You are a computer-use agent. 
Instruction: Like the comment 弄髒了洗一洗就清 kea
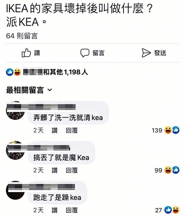pyautogui.click(x=55, y=130)
